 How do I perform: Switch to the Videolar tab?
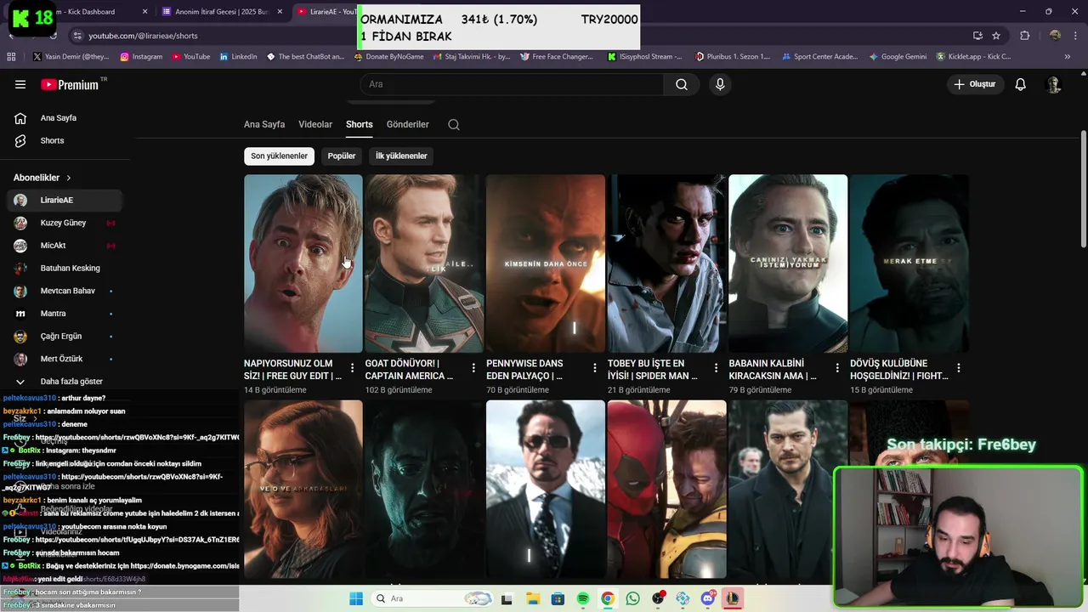click(315, 124)
